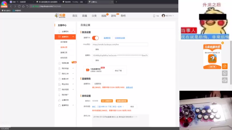232x130 pixels.
Task: Go to 首页 in top navigation
Action: (75, 16)
